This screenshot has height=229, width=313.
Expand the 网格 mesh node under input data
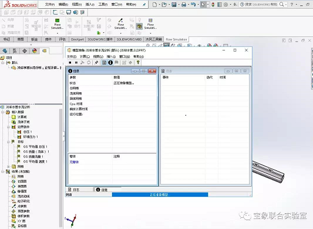(x=8, y=167)
